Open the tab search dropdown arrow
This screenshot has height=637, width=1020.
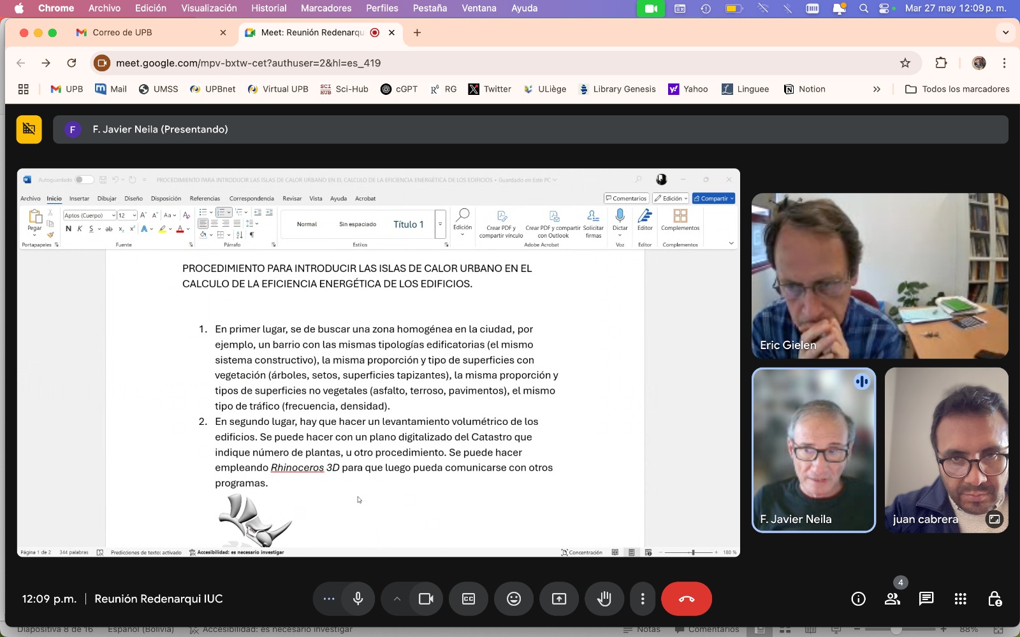(1005, 32)
